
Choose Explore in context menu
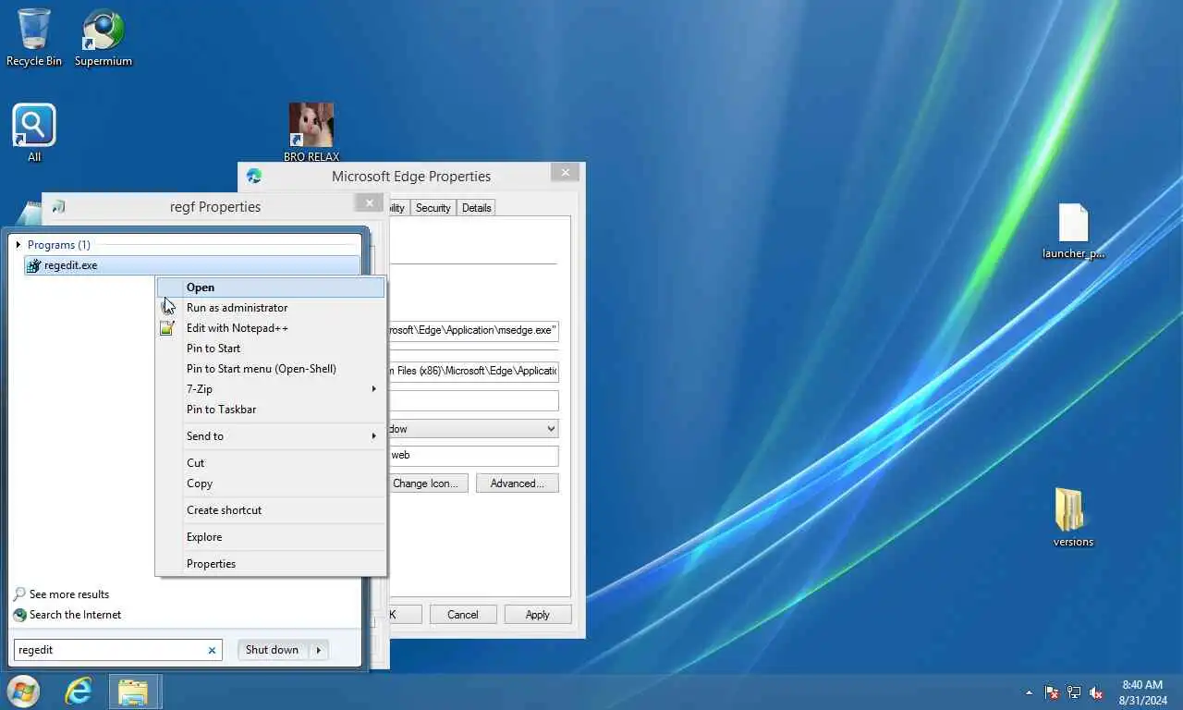click(x=271, y=537)
